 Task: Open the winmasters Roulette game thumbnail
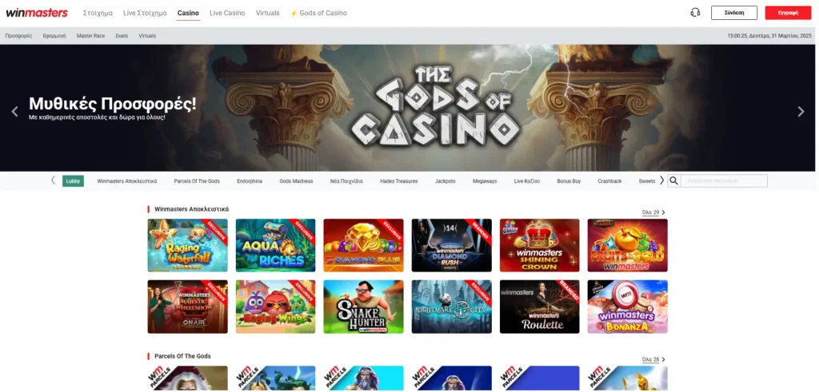(540, 307)
